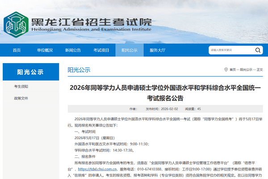Screen dimensions: 268x179
Task: Click the article title 2026年同等学力人员申请硕士学位
Action: (x=165, y=93)
